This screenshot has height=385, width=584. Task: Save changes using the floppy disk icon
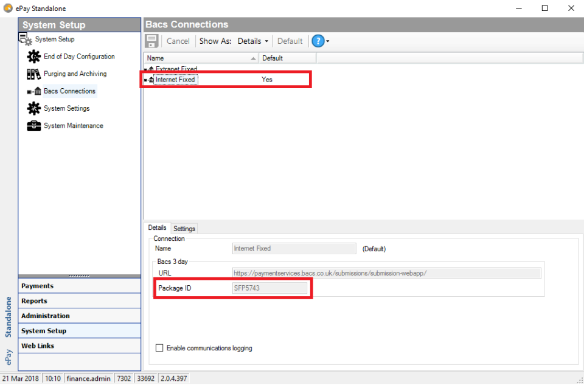tap(151, 41)
